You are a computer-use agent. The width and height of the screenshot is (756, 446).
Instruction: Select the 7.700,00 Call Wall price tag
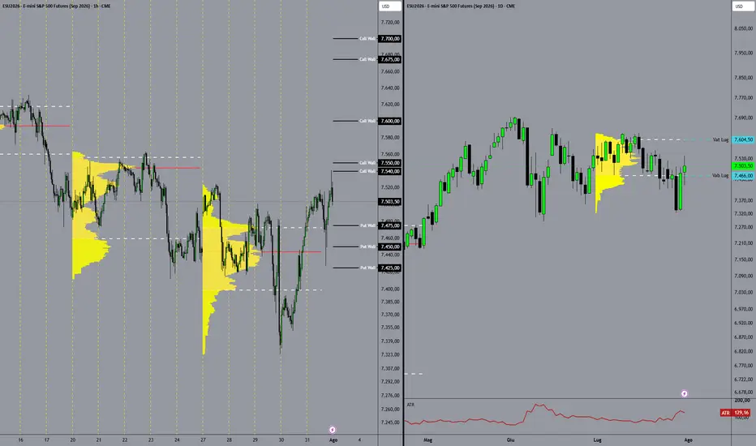[389, 39]
